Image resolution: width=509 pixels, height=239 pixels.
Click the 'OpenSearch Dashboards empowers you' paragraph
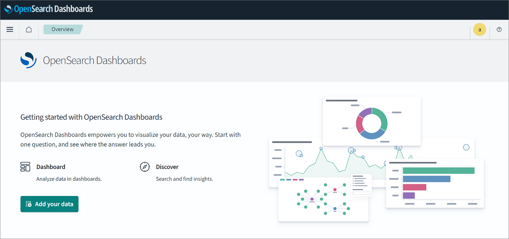[x=131, y=139]
